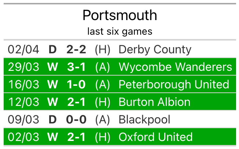Click the 16/03 date entry
Viewport: 239px width, 149px height.
coord(23,85)
